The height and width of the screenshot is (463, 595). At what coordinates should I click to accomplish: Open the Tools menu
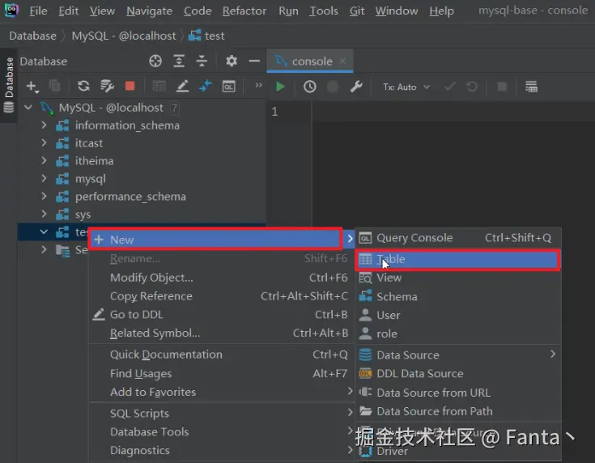pos(324,11)
